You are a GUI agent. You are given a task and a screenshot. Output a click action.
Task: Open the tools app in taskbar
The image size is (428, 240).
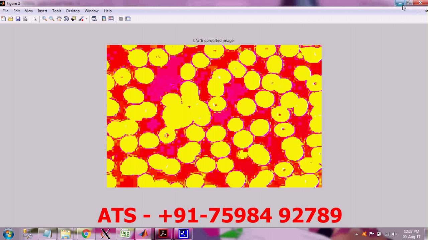(x=28, y=234)
